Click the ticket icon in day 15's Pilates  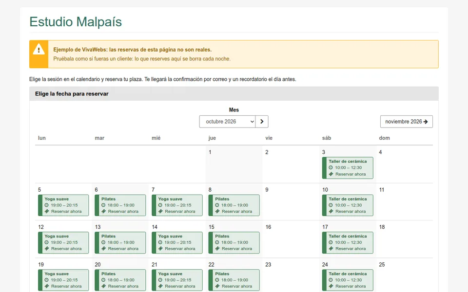click(x=217, y=249)
